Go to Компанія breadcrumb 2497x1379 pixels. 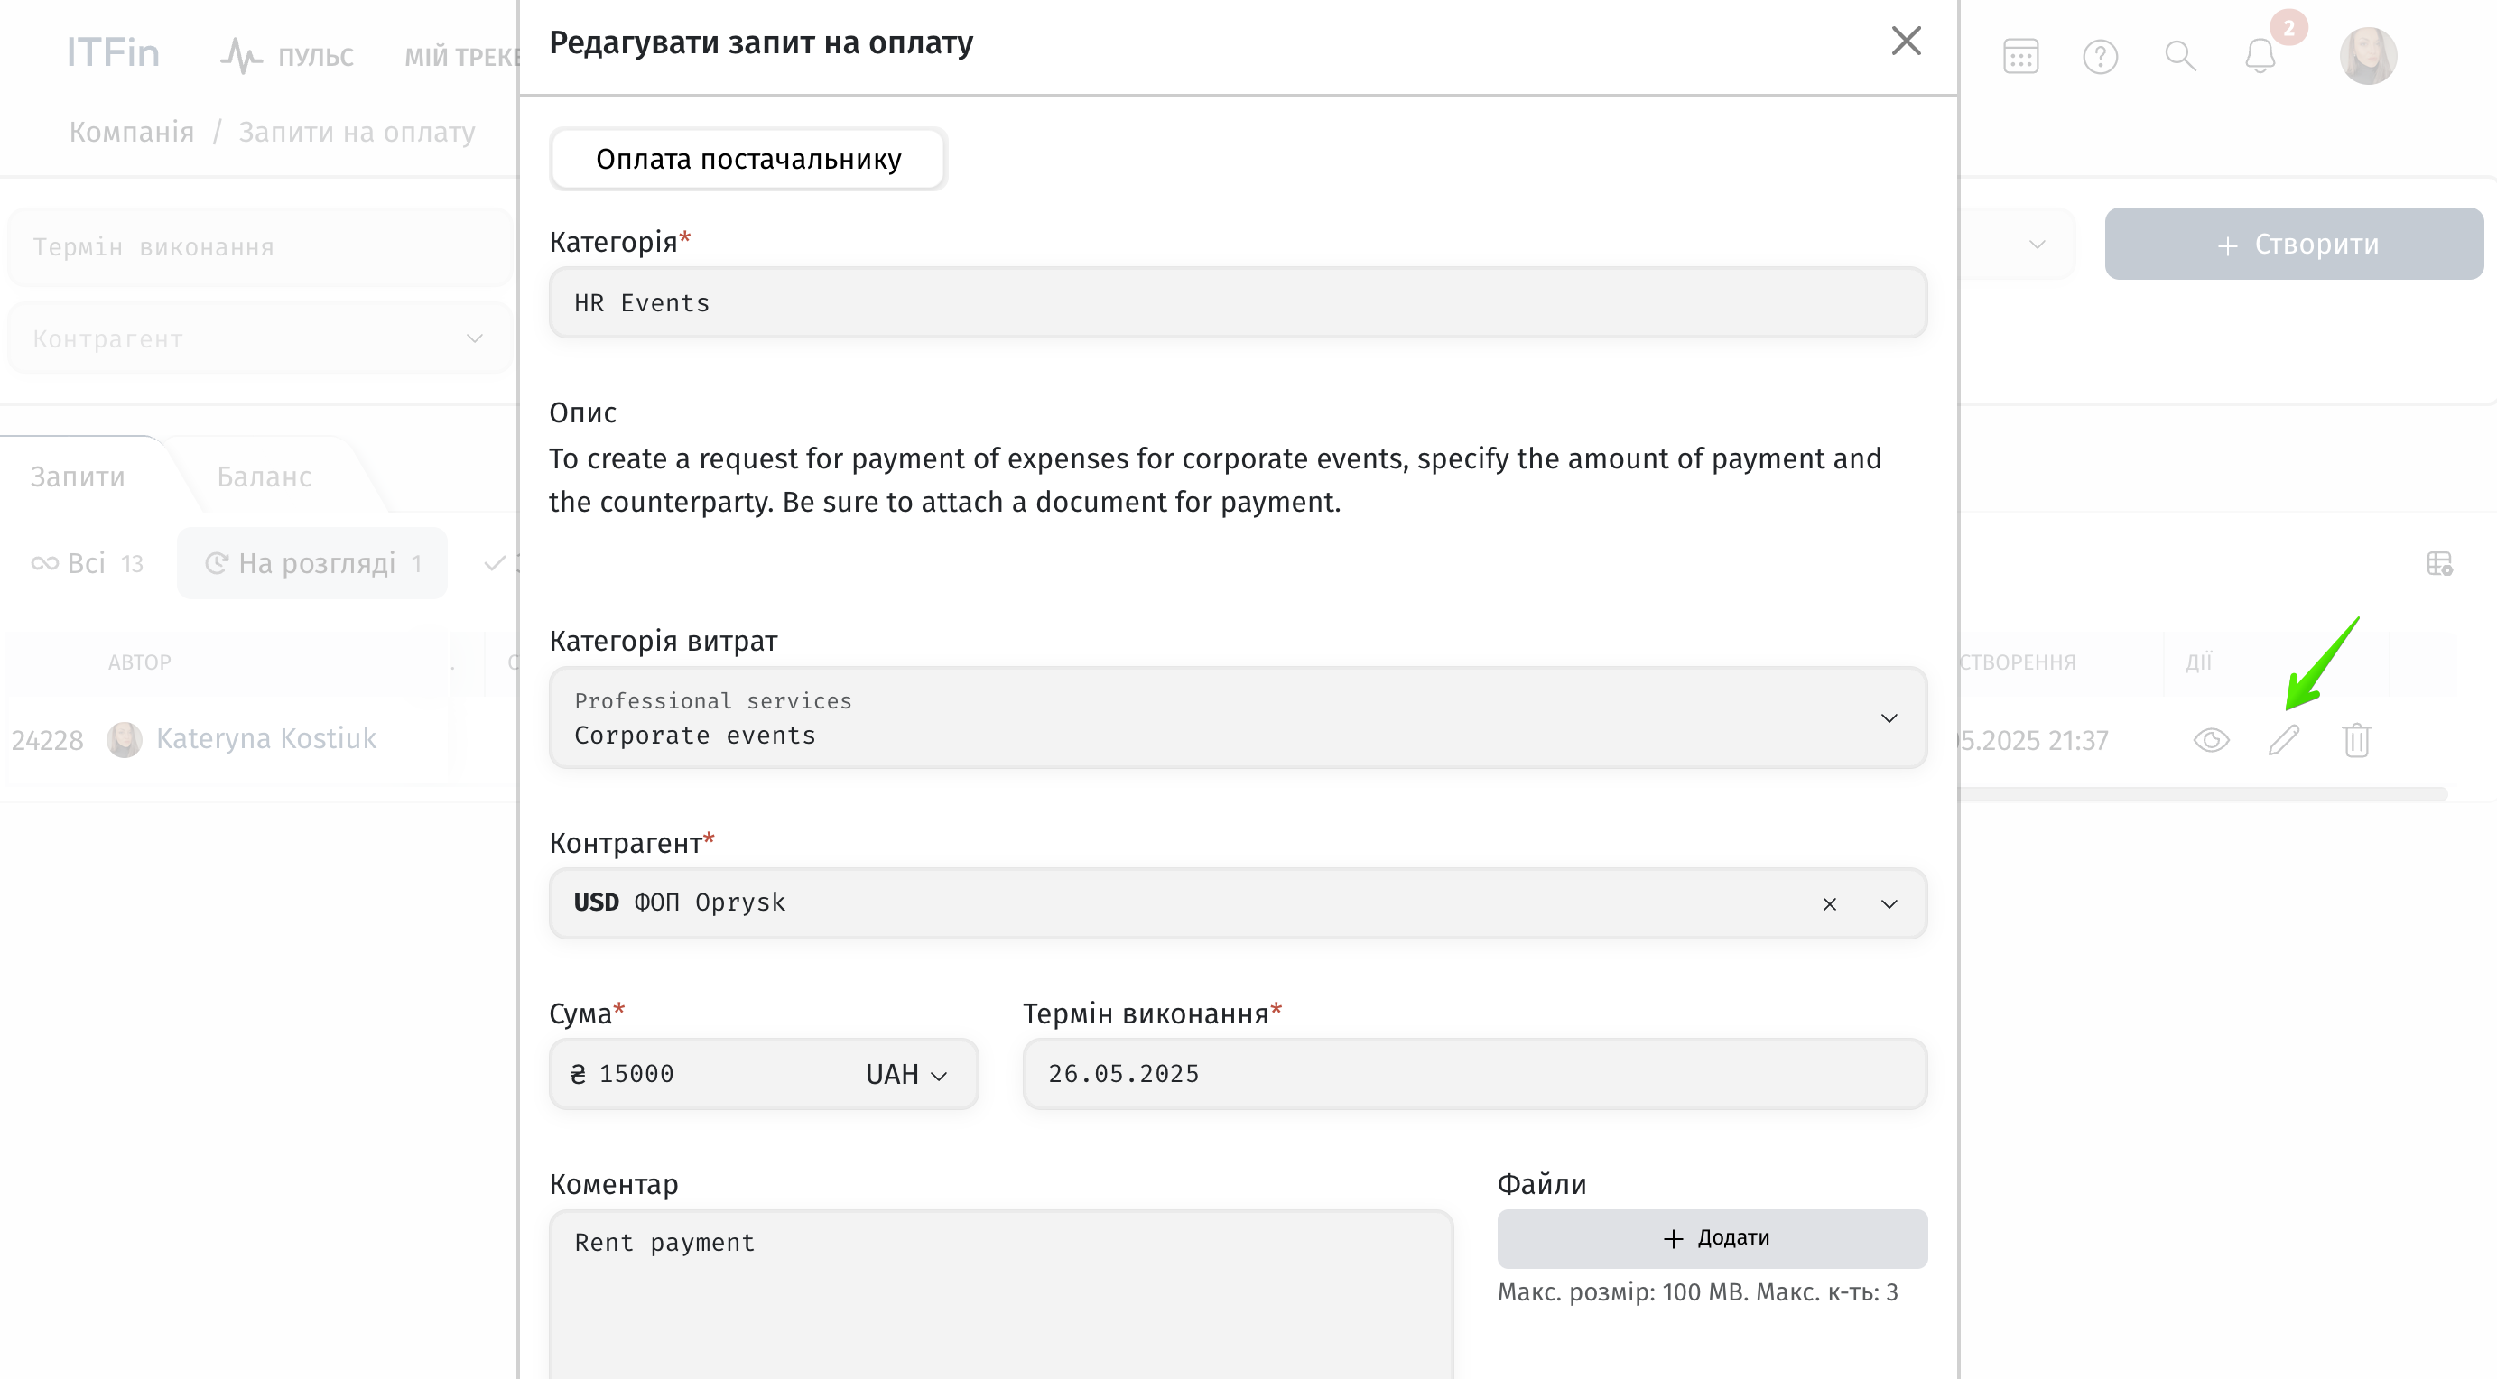pyautogui.click(x=132, y=132)
